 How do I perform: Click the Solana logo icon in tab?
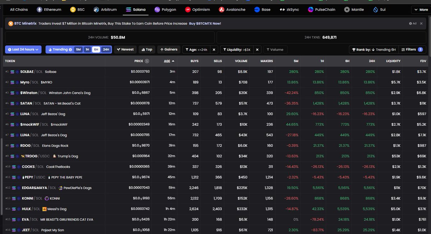pyautogui.click(x=129, y=10)
